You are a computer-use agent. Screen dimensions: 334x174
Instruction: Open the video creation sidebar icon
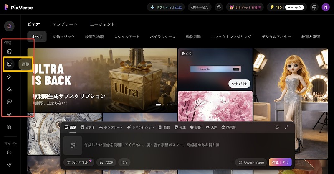[x=9, y=51]
